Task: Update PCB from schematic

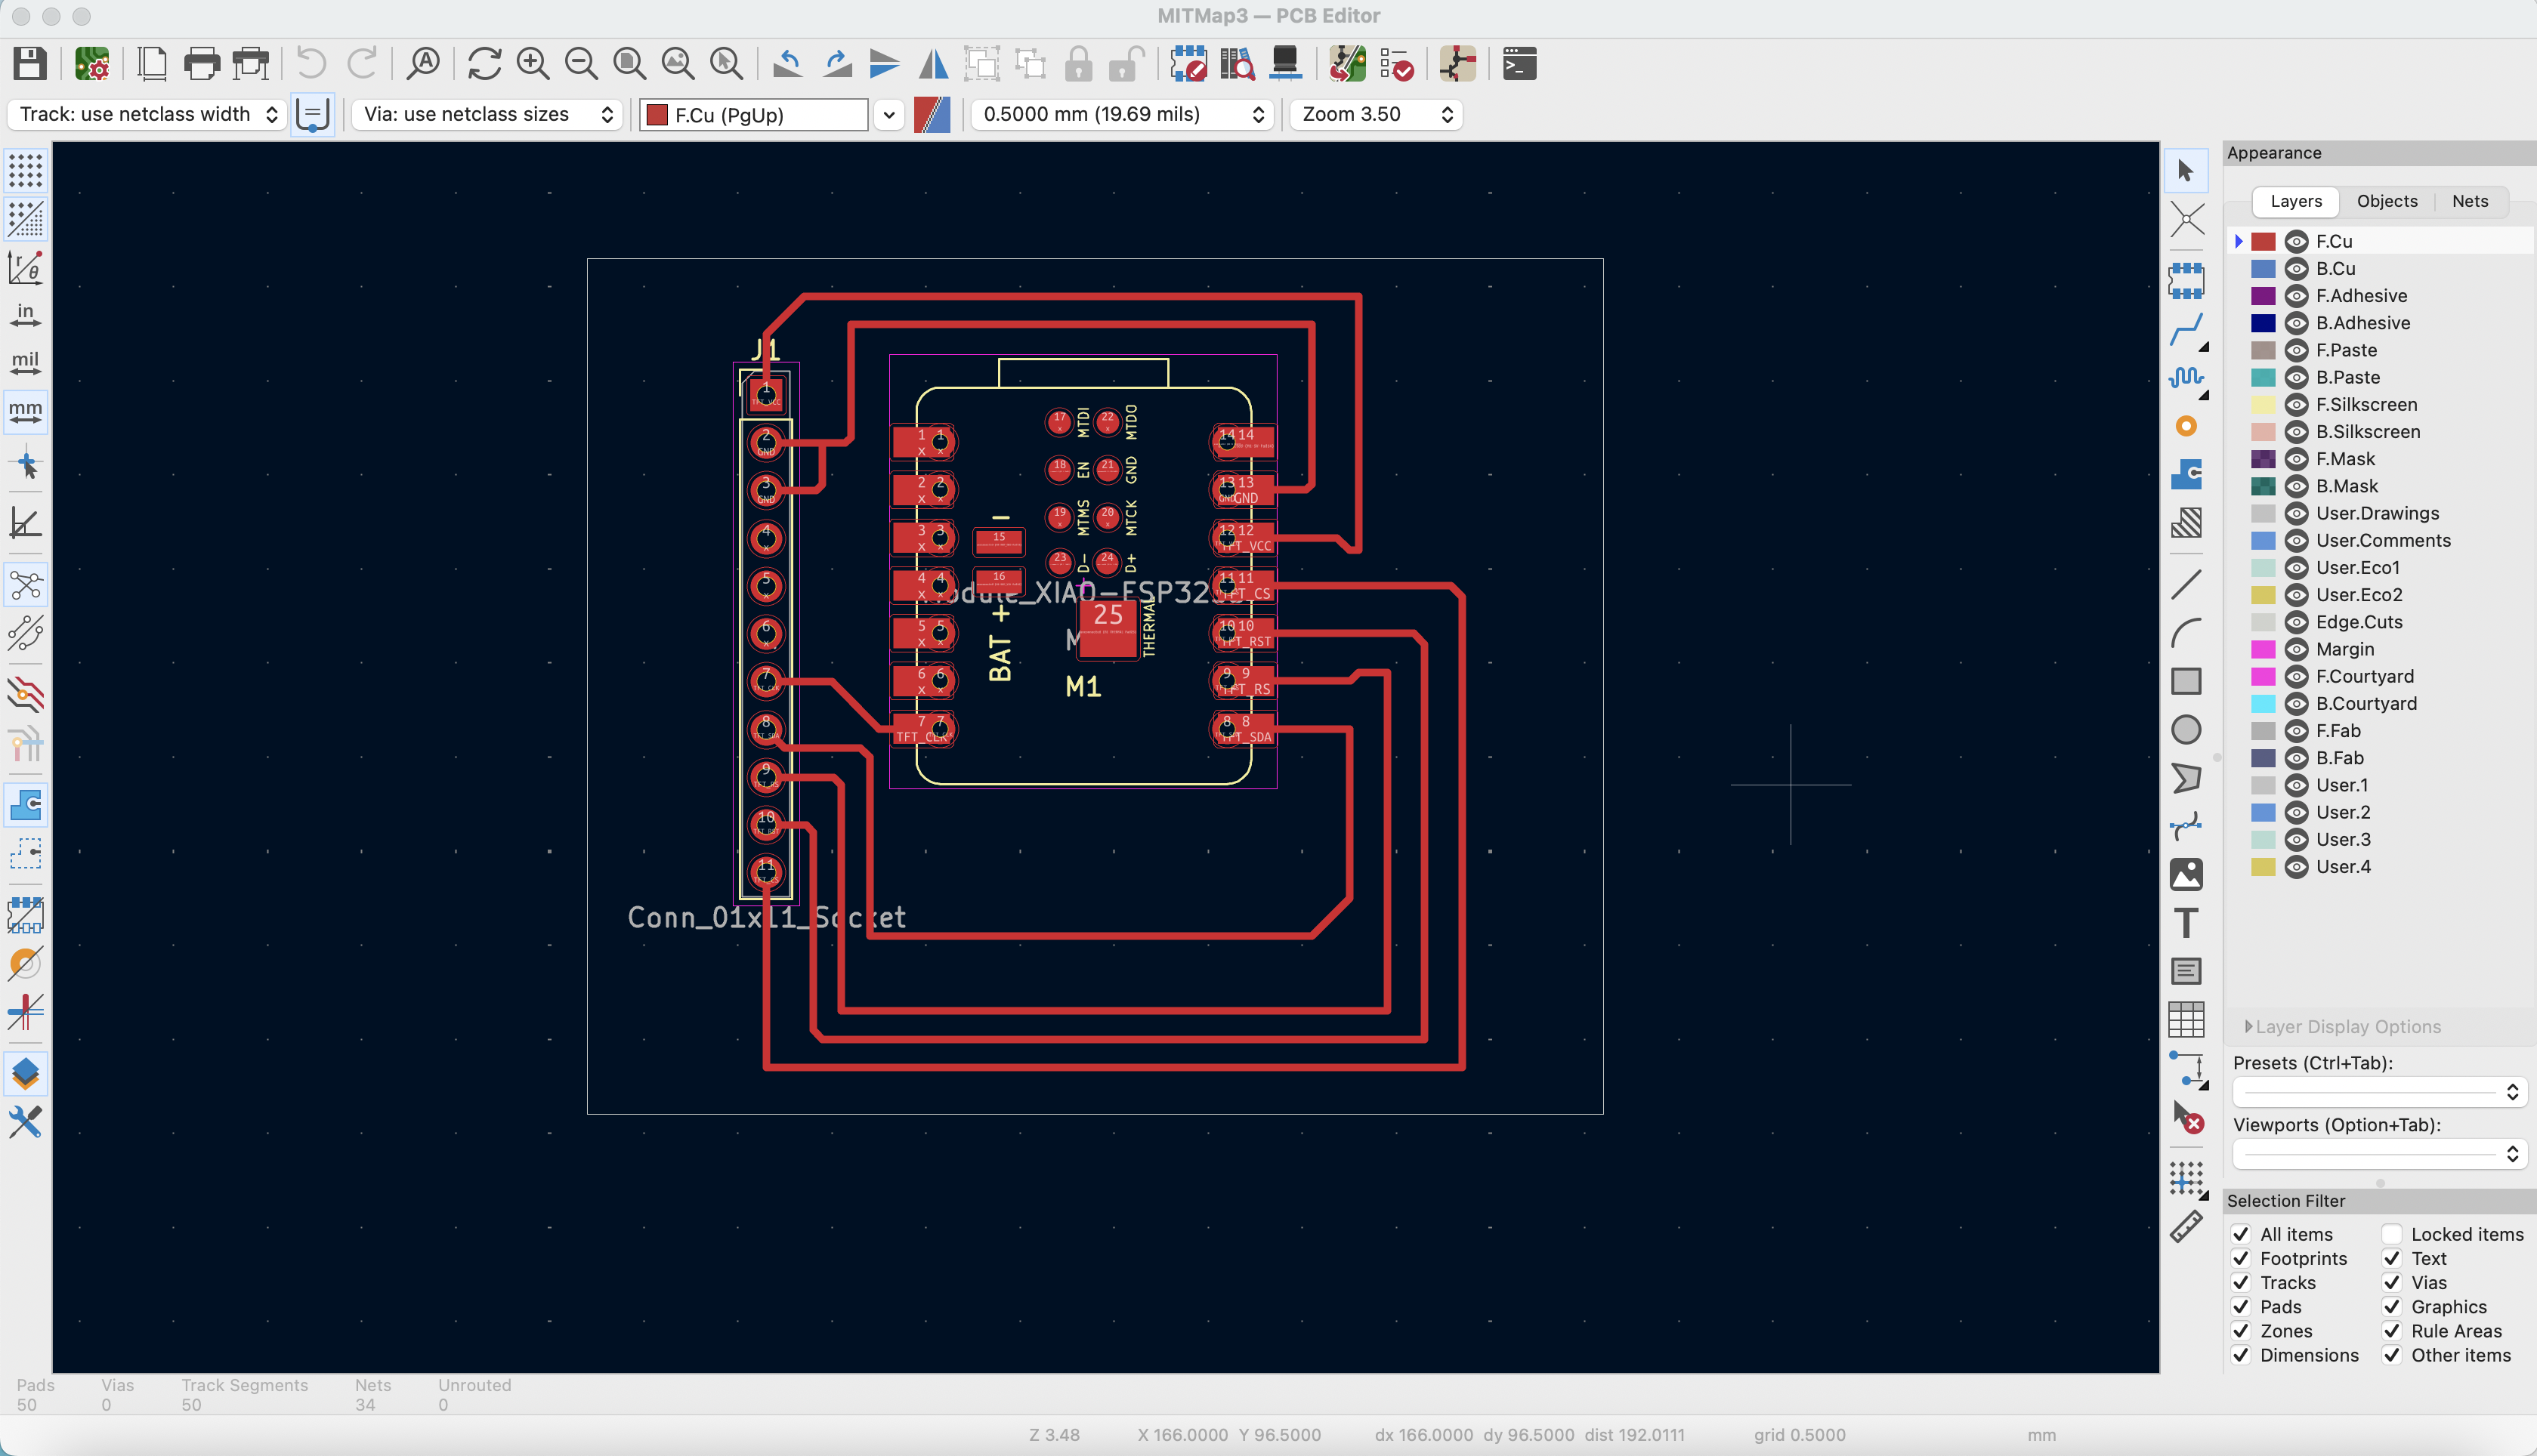Action: point(1346,63)
